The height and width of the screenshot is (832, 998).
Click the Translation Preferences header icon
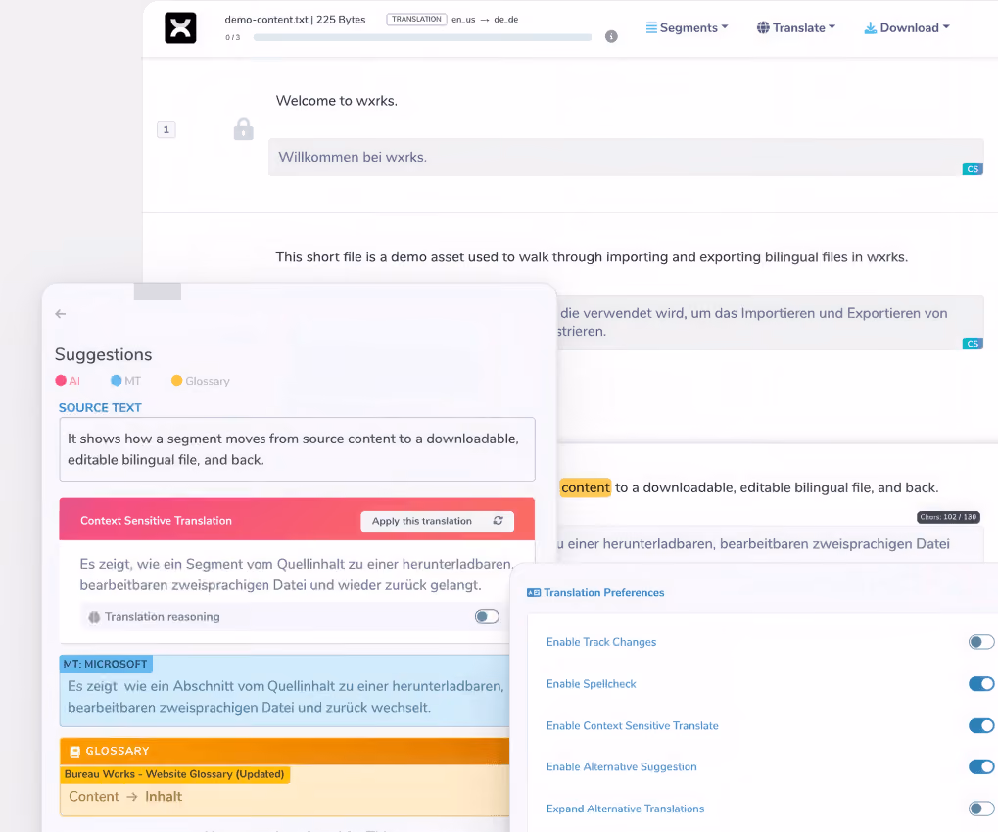click(534, 593)
